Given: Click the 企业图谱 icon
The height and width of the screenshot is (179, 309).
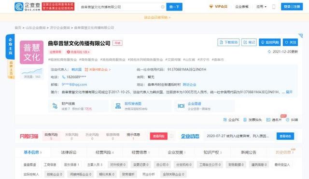Looking at the screenshot, I should 181,106.
